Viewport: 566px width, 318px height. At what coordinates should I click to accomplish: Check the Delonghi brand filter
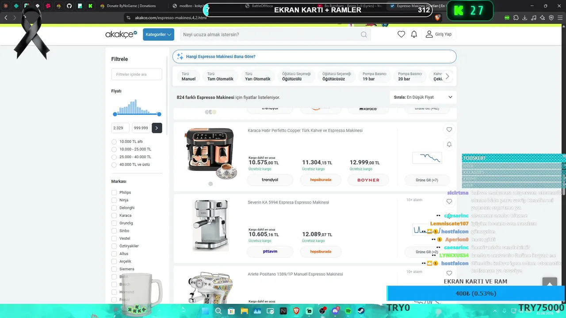(x=114, y=208)
